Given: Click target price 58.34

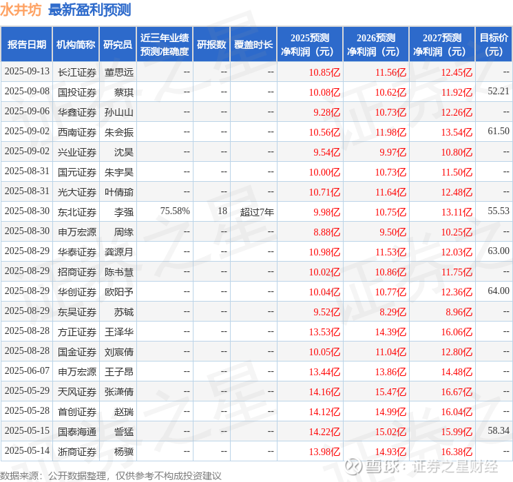Looking at the screenshot, I should (499, 430).
